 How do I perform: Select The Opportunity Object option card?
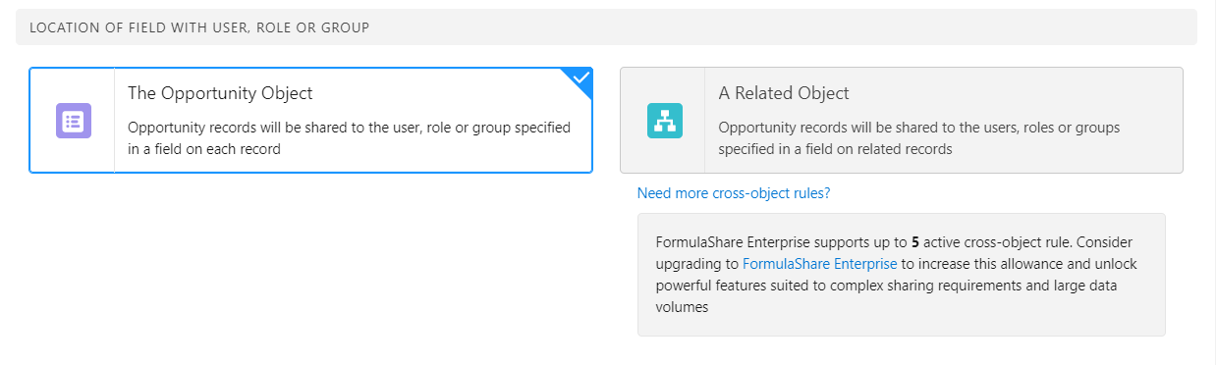[310, 121]
